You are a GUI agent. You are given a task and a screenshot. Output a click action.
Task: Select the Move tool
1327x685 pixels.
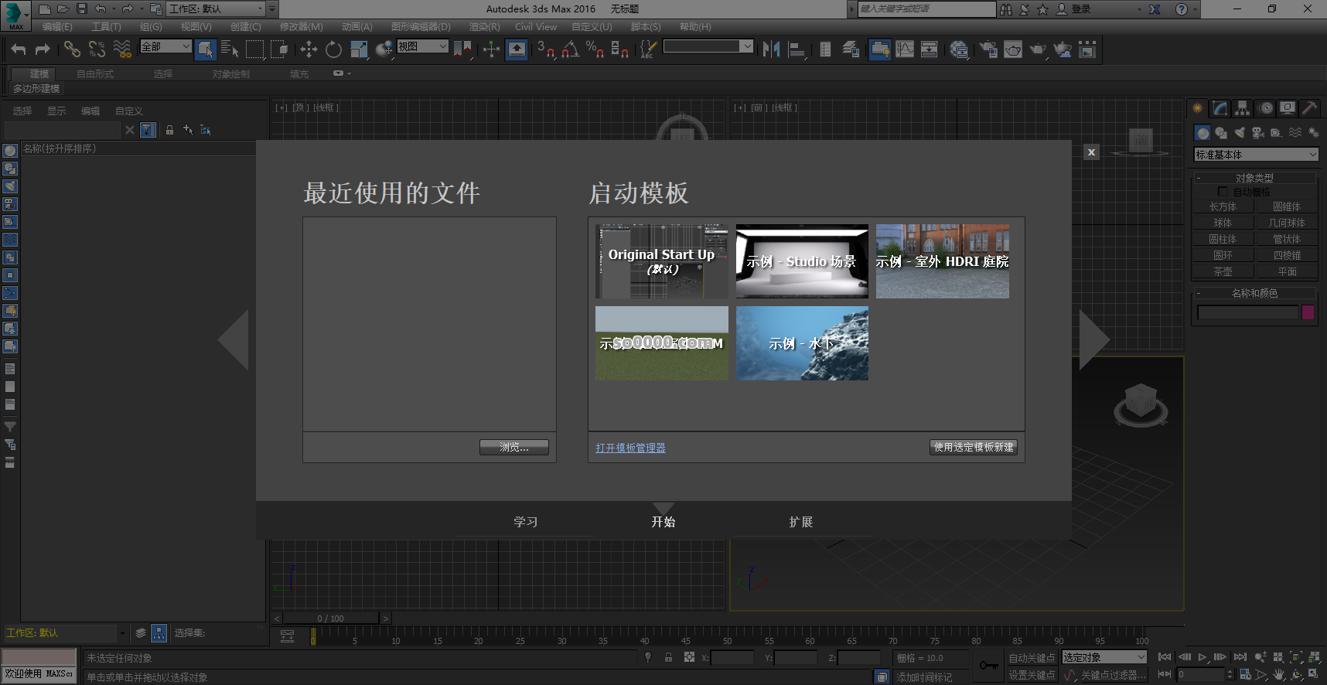tap(309, 49)
